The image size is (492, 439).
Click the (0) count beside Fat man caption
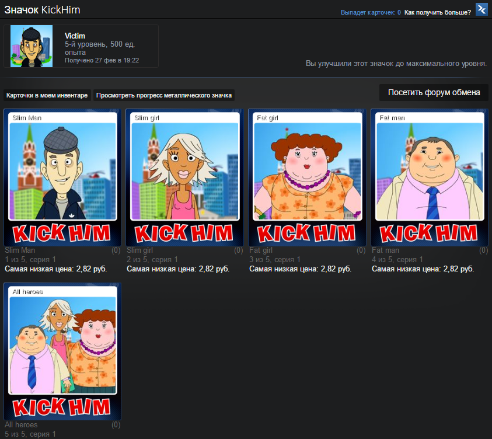pos(483,250)
